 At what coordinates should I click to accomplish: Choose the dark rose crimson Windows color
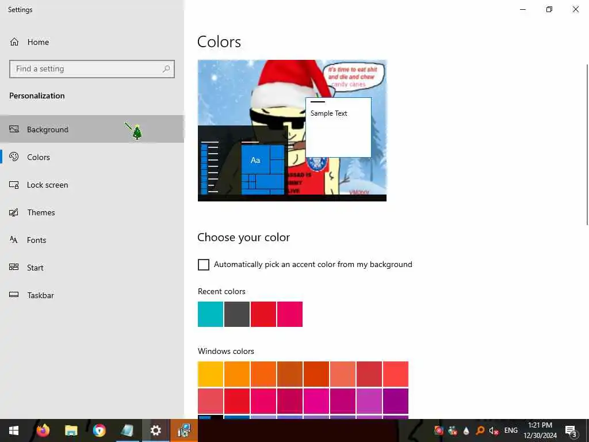(290, 401)
